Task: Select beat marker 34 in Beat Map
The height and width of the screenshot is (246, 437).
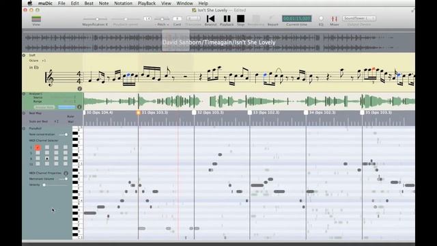Action: pyautogui.click(x=306, y=113)
